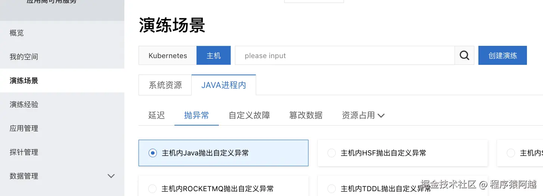The image size is (543, 196).
Task: Click the please input search field
Action: tap(344, 56)
